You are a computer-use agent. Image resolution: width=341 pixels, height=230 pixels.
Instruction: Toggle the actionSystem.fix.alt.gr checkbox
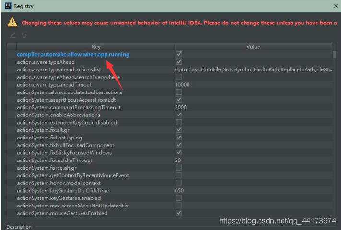[179, 130]
